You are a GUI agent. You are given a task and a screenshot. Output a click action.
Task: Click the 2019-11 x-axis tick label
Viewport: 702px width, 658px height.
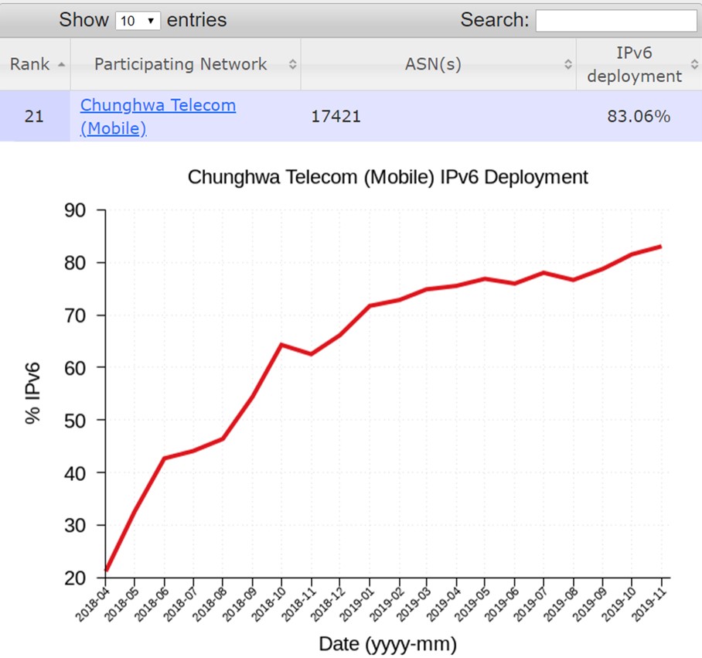649,605
